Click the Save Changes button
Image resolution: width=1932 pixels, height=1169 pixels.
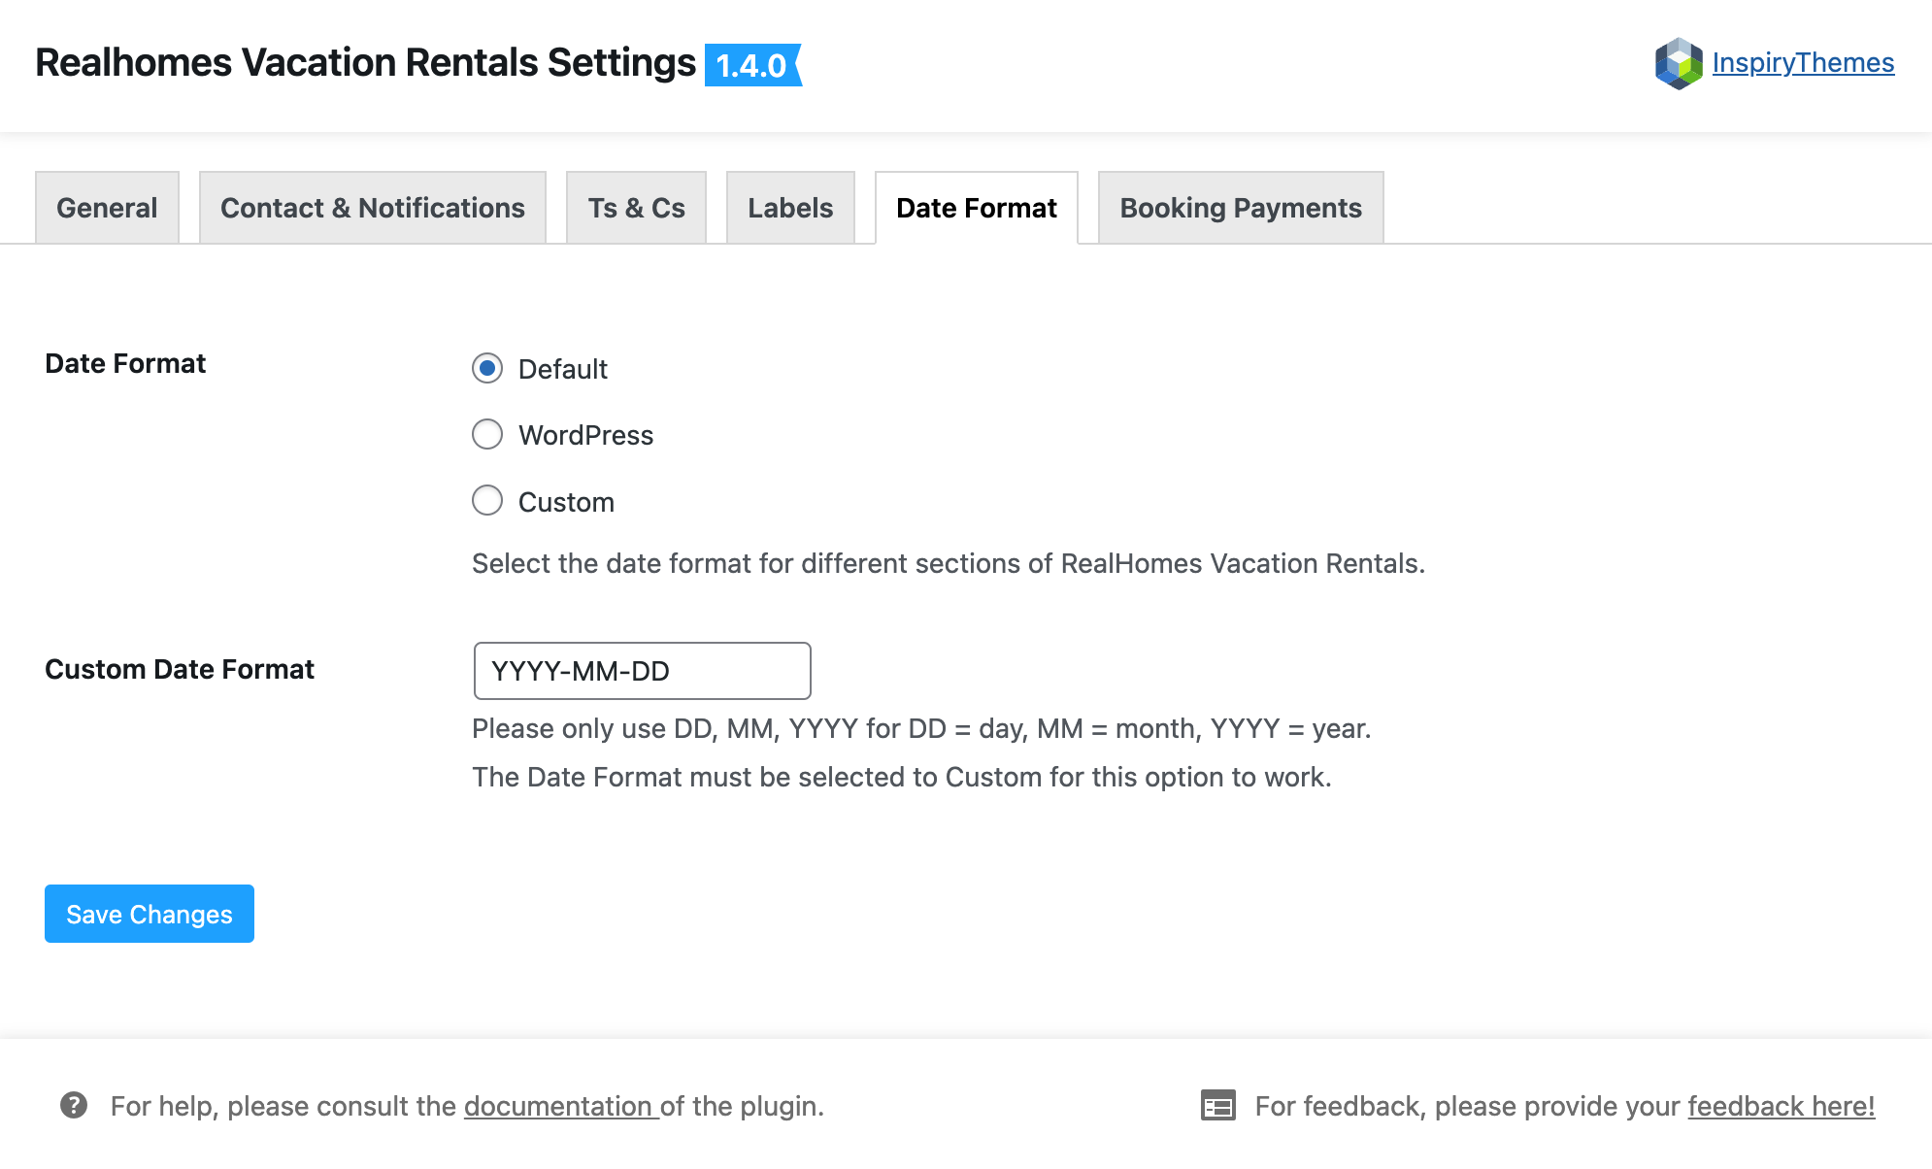pos(150,914)
